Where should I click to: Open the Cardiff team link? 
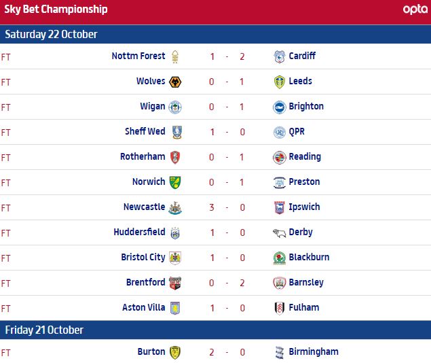[x=301, y=56]
